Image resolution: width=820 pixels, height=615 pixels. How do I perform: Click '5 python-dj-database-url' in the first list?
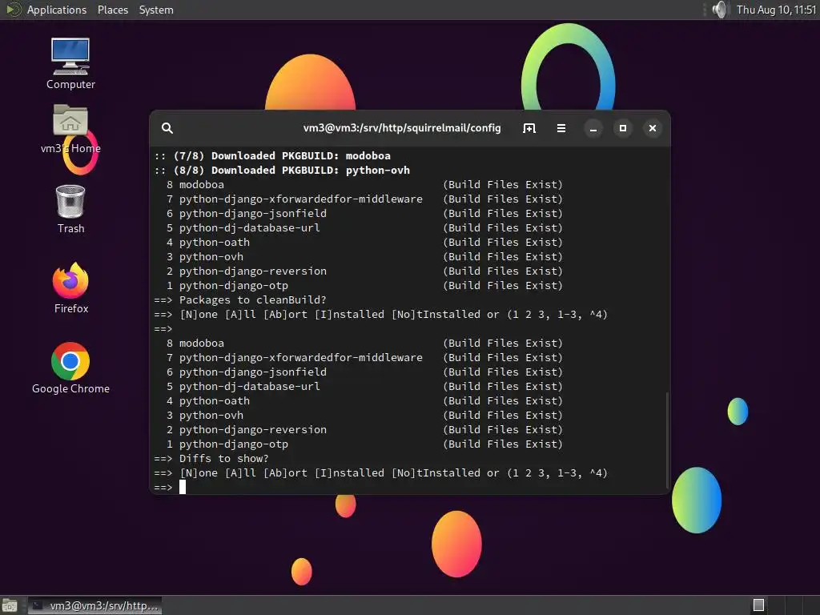tap(243, 228)
